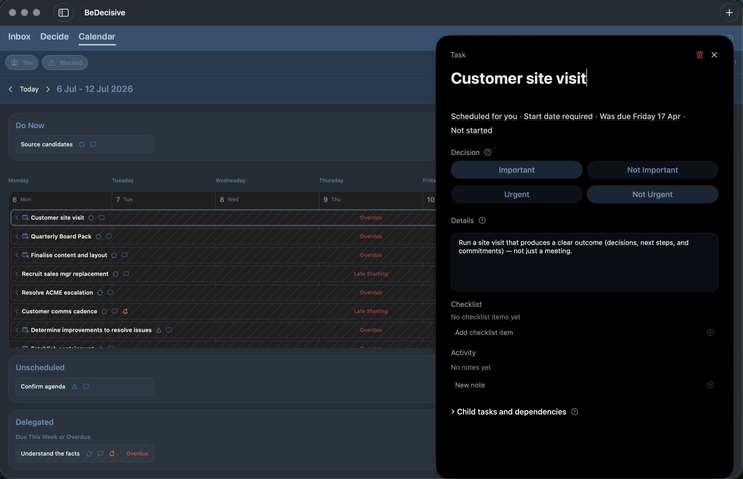This screenshot has height=479, width=743.
Task: Select the Not Important decision option
Action: tap(652, 170)
